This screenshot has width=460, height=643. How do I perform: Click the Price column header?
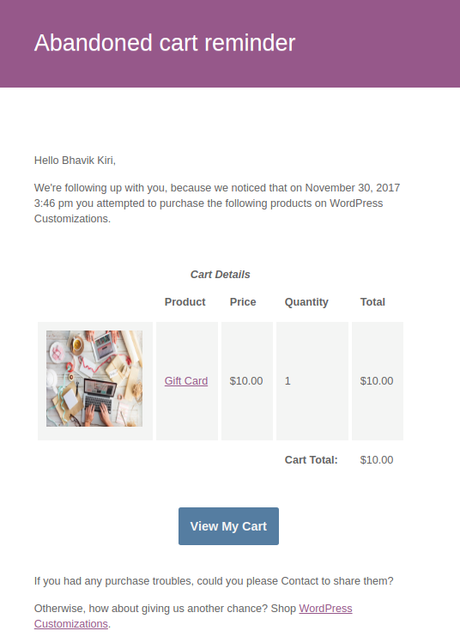[243, 302]
